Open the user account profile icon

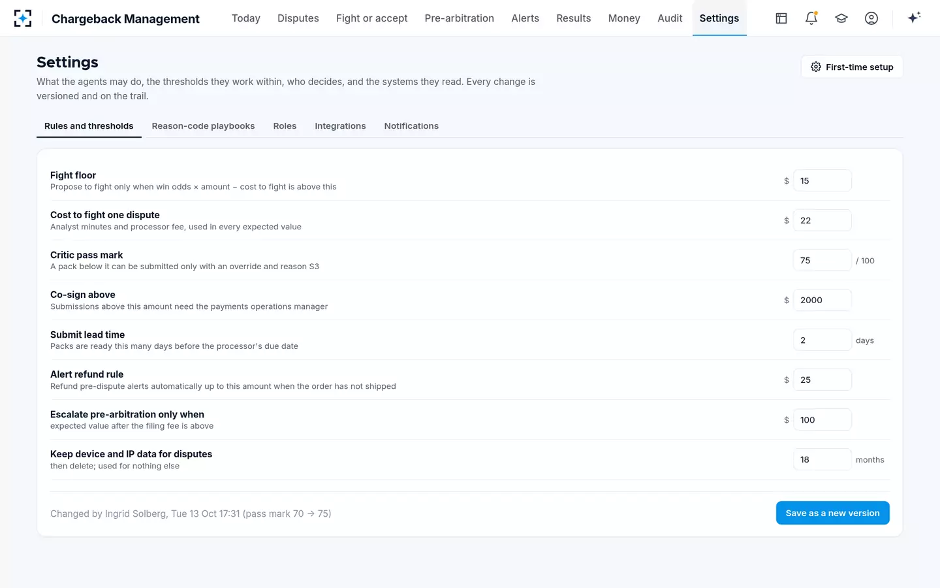(x=871, y=18)
